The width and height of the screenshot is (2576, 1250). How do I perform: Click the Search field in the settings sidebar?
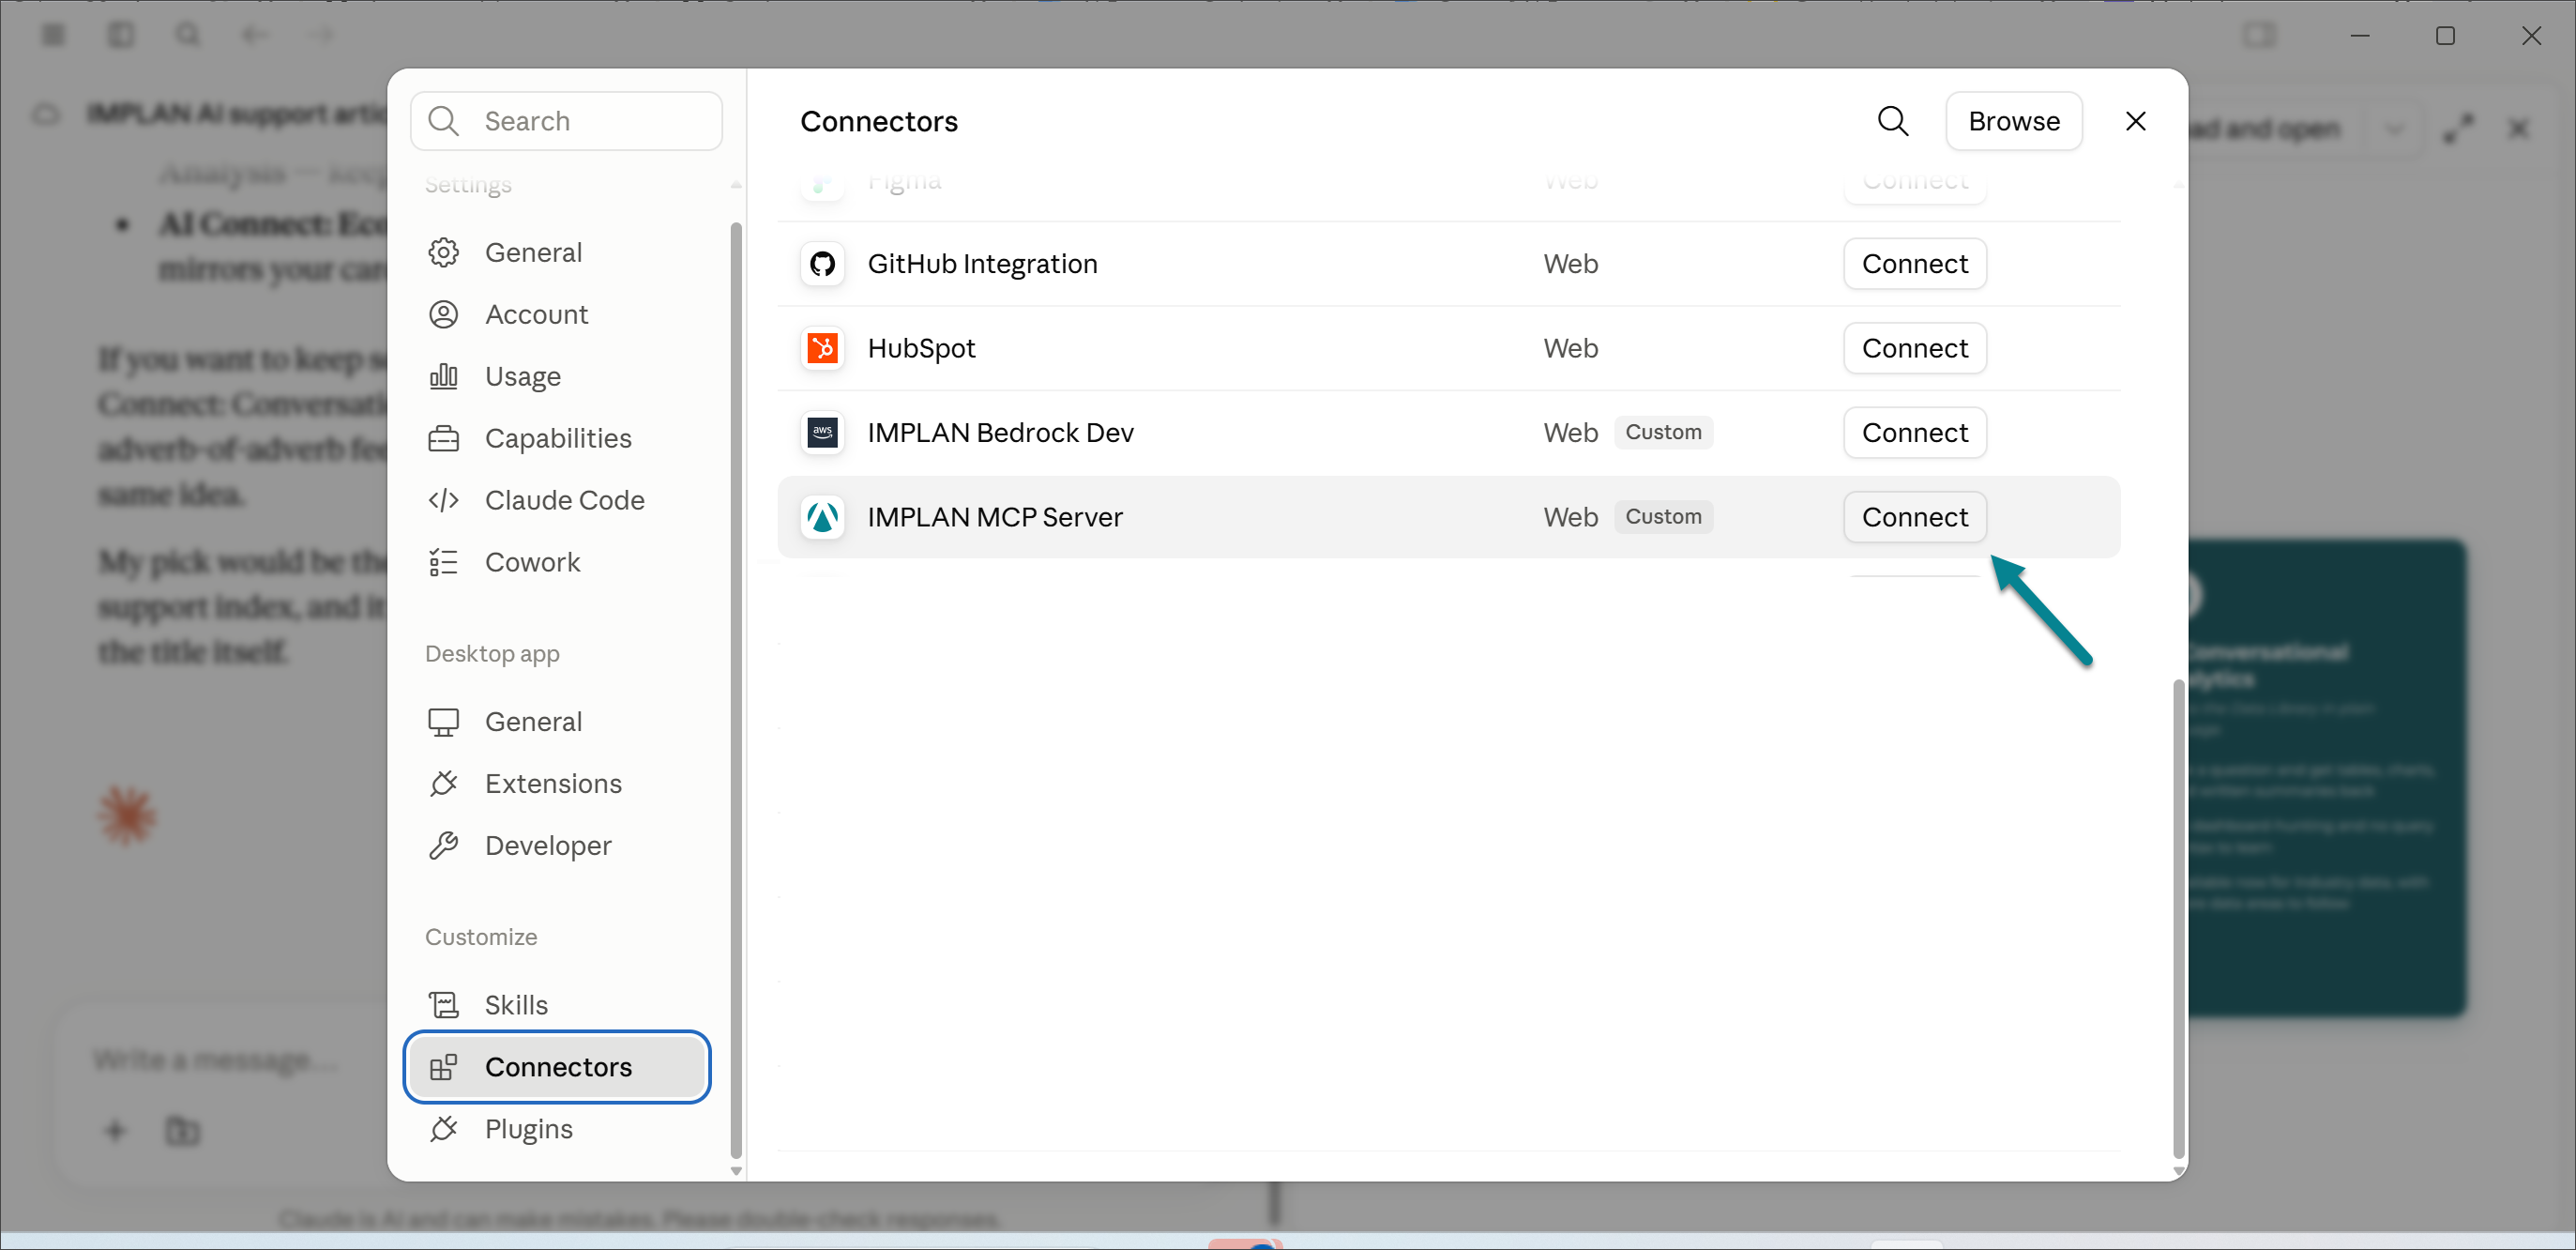point(566,121)
